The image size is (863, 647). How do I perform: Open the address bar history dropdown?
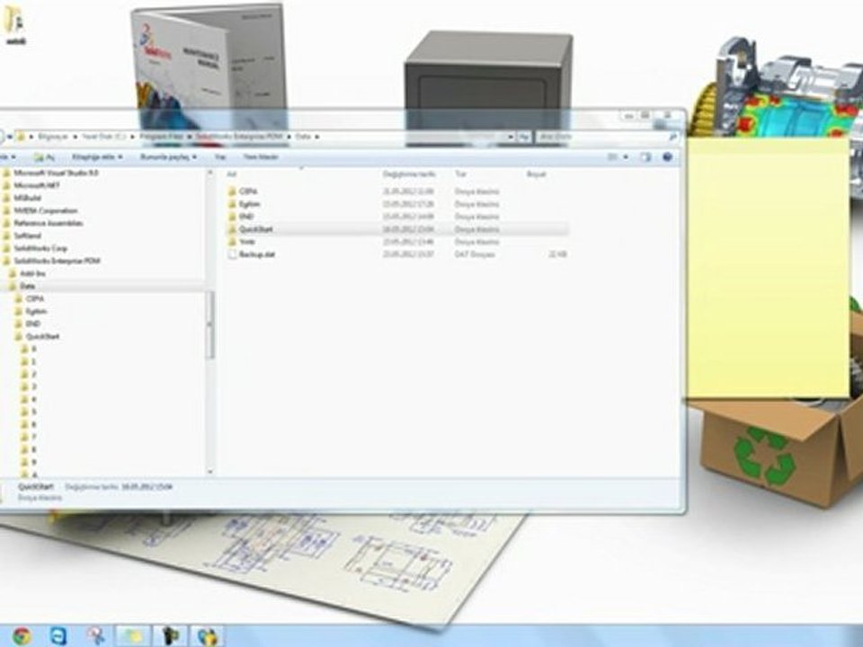pyautogui.click(x=511, y=137)
